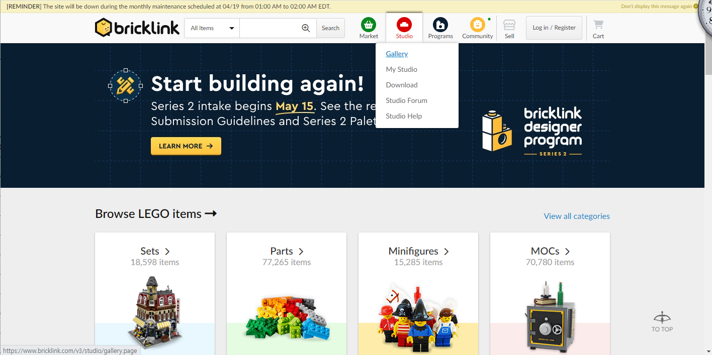Click the BrickLink logo

pyautogui.click(x=137, y=28)
